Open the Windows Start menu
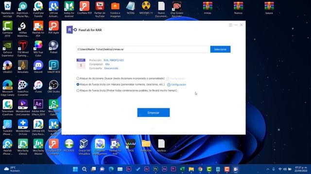 click(75, 169)
